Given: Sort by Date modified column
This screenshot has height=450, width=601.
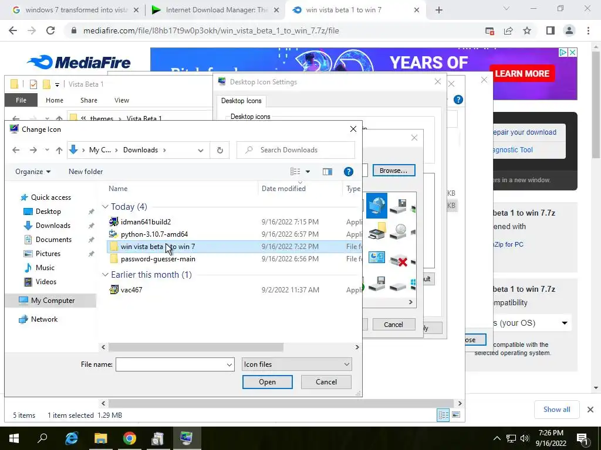Looking at the screenshot, I should point(283,189).
